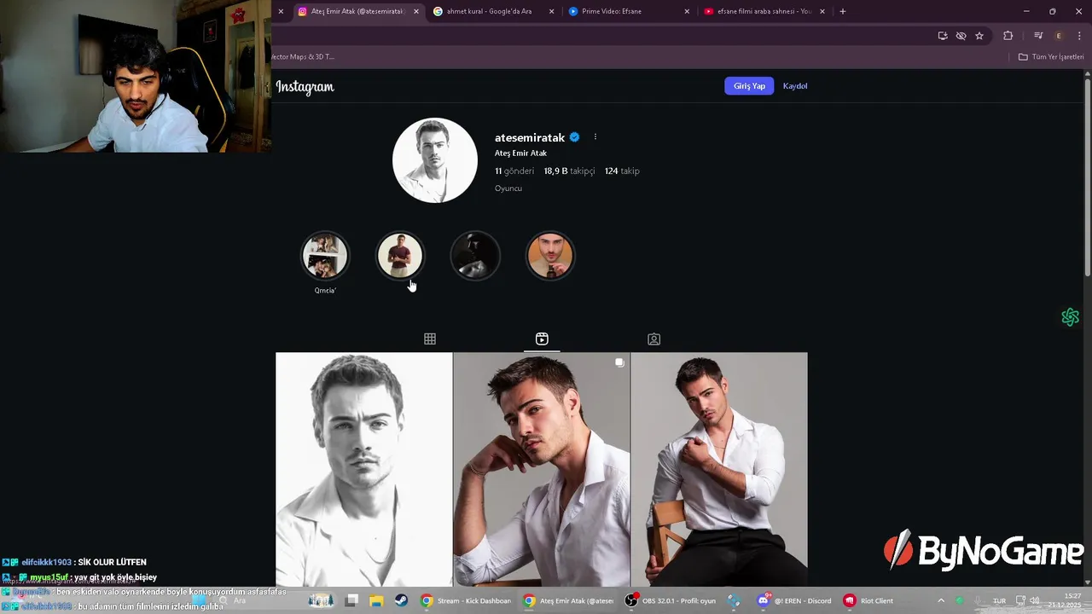
Task: Click the blue verified badge
Action: (x=574, y=137)
